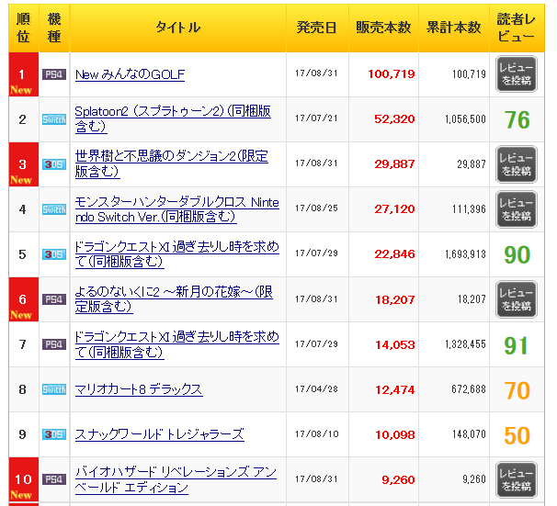
Task: Click the PS4 icon in New みんなのGOLF row
Action: (54, 74)
